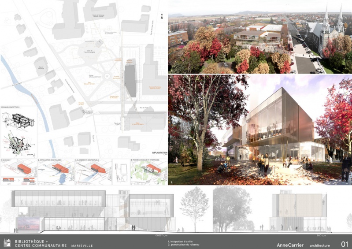The height and width of the screenshot is (249, 352).
Task: Click the south elevation drawing
Action: click(x=289, y=211)
